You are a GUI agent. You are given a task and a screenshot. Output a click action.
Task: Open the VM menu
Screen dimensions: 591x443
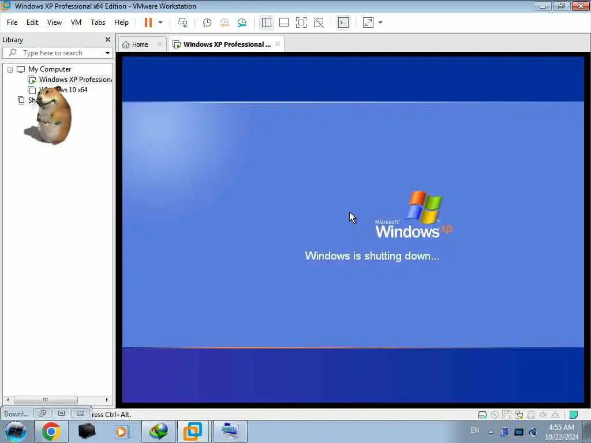[76, 22]
